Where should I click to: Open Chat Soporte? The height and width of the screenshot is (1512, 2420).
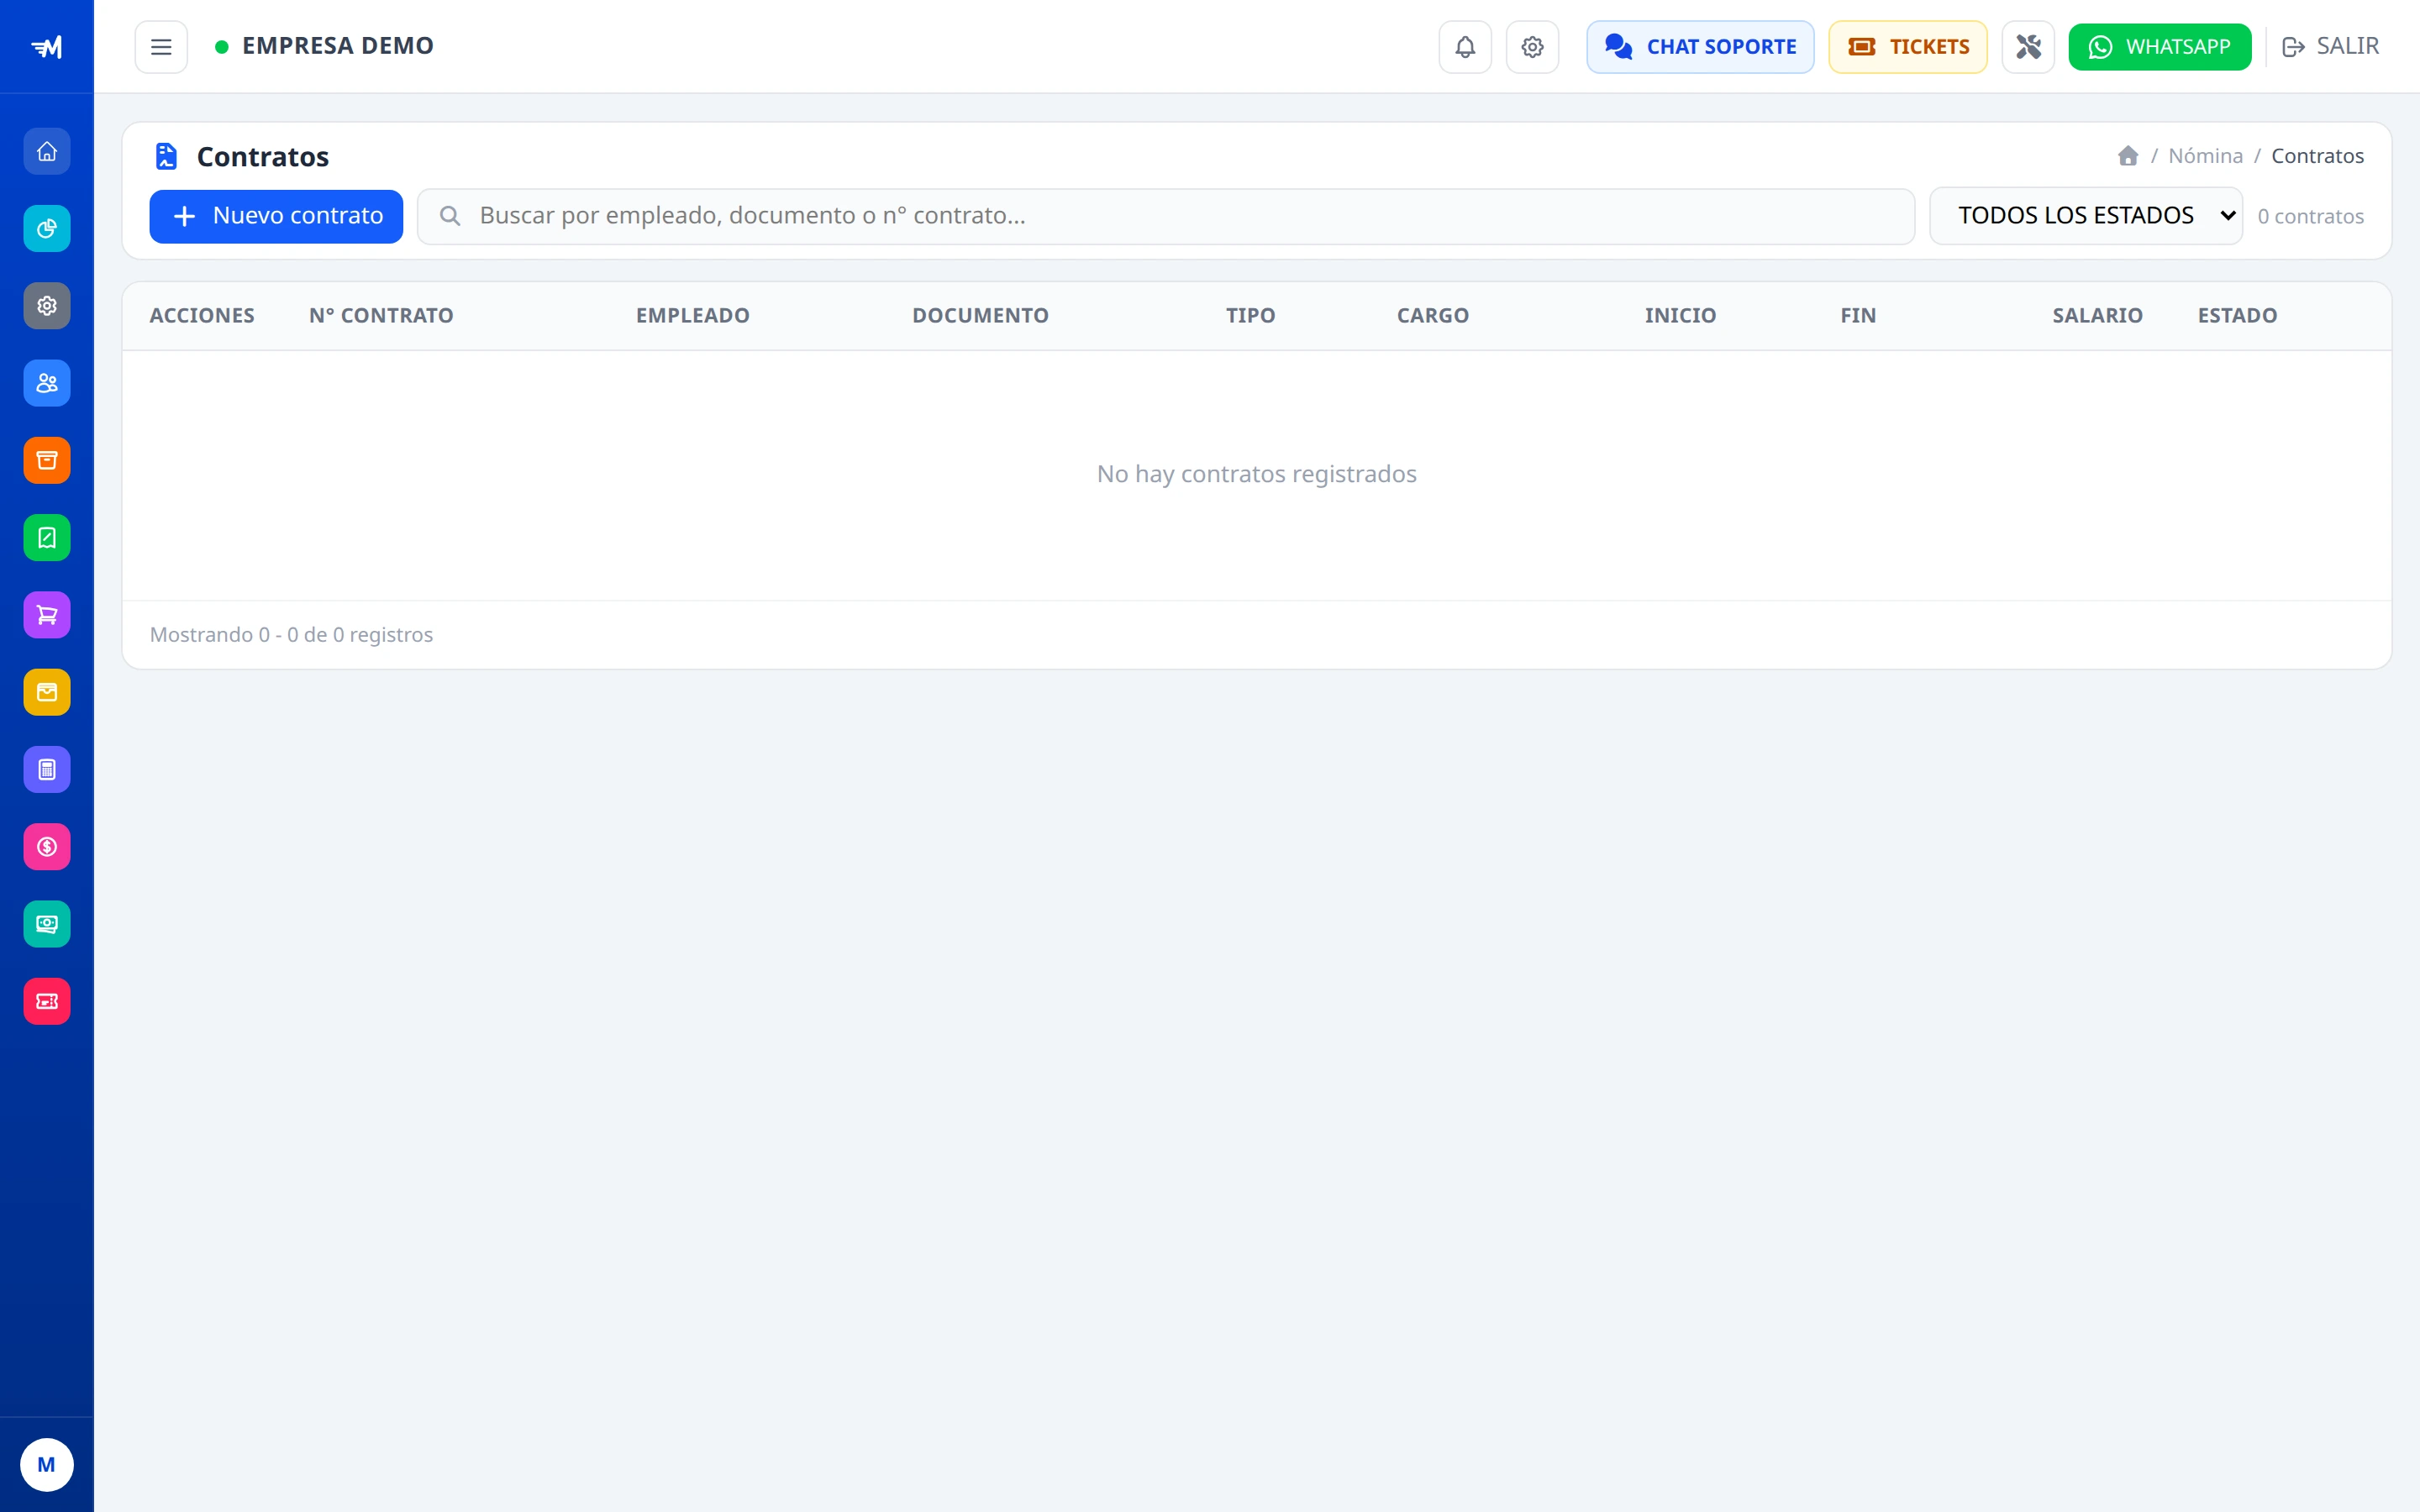coord(1700,47)
